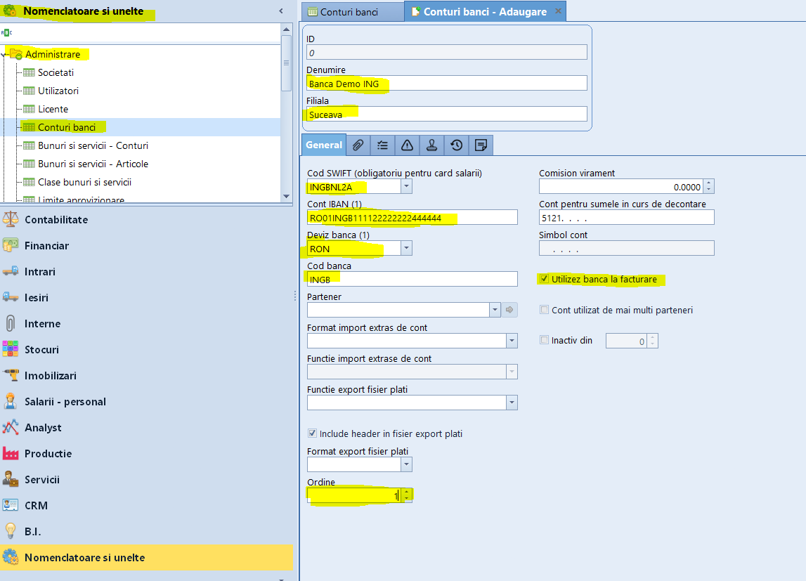The width and height of the screenshot is (806, 581).
Task: Open the list details tab icon
Action: tap(382, 145)
